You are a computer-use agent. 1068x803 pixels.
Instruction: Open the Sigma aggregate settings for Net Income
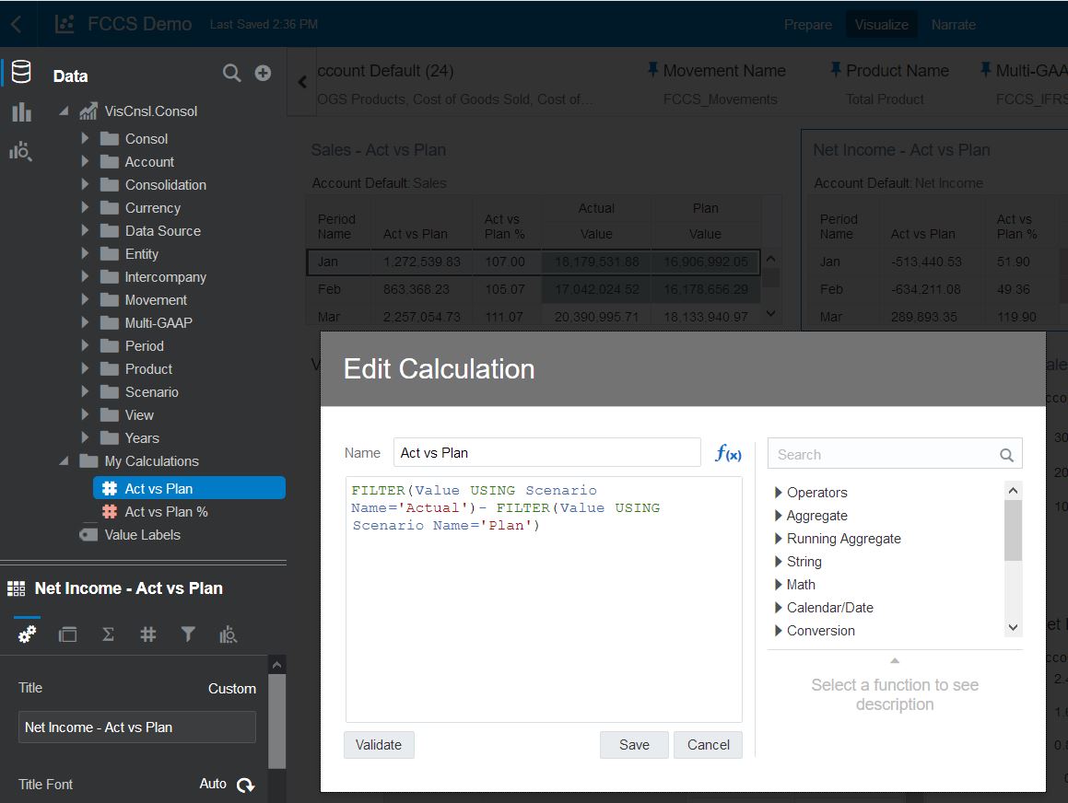tap(107, 634)
